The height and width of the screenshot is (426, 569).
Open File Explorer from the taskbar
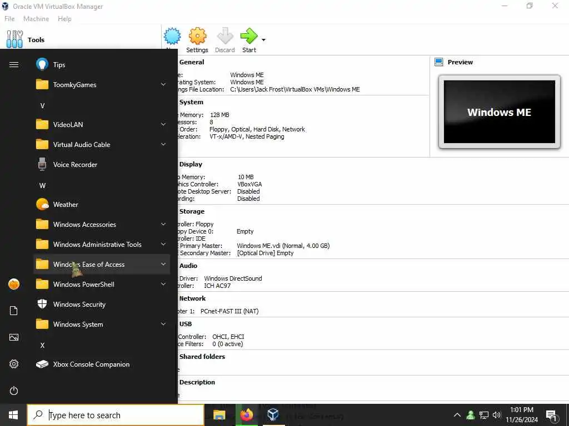(x=219, y=415)
